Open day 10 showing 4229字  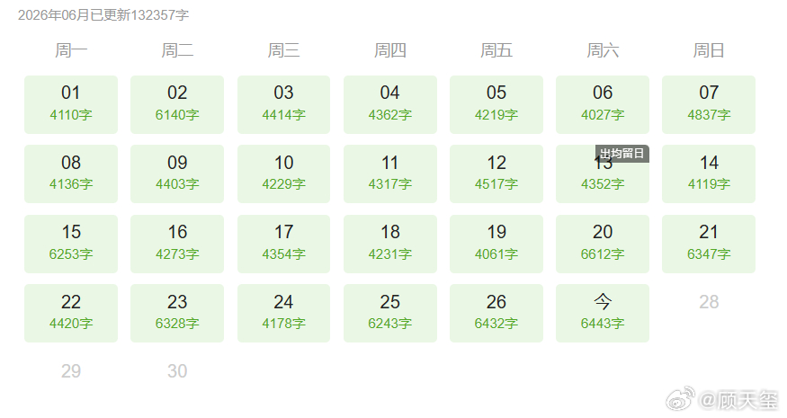click(x=283, y=174)
